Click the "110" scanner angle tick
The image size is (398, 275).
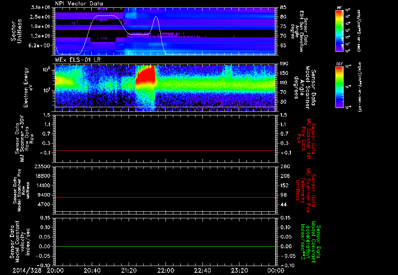point(284,83)
